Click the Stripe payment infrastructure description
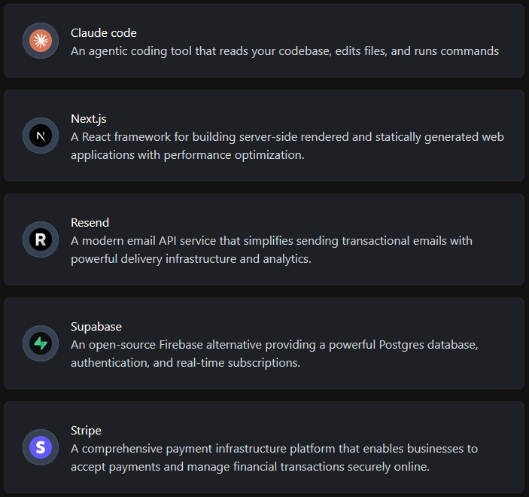 point(274,458)
